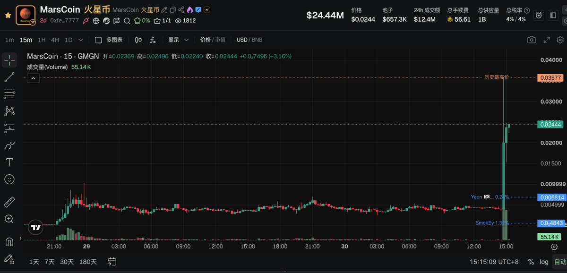This screenshot has width=567, height=273.
Task: Switch to 1H timeframe
Action: (42, 40)
